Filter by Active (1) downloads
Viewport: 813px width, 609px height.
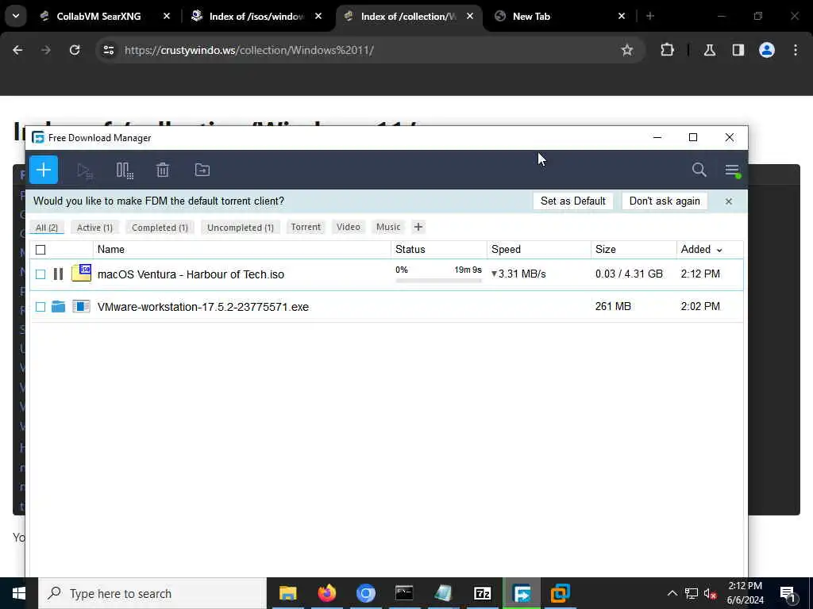point(94,228)
